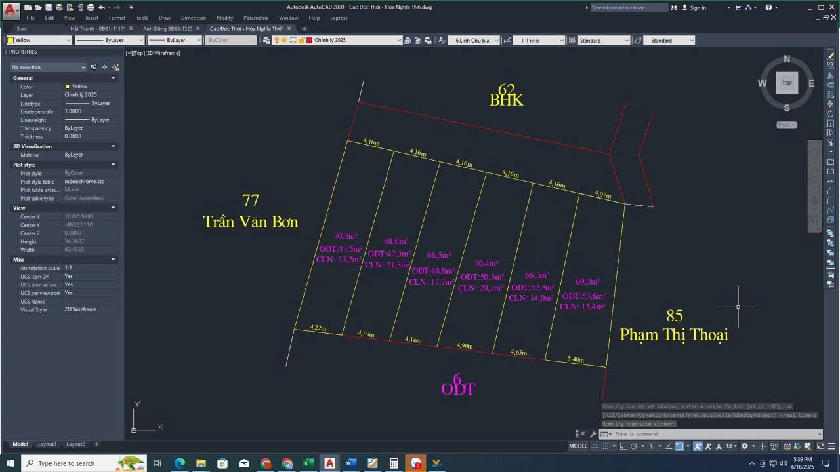Open the Customization menu in status bar
The width and height of the screenshot is (840, 472).
point(831,446)
